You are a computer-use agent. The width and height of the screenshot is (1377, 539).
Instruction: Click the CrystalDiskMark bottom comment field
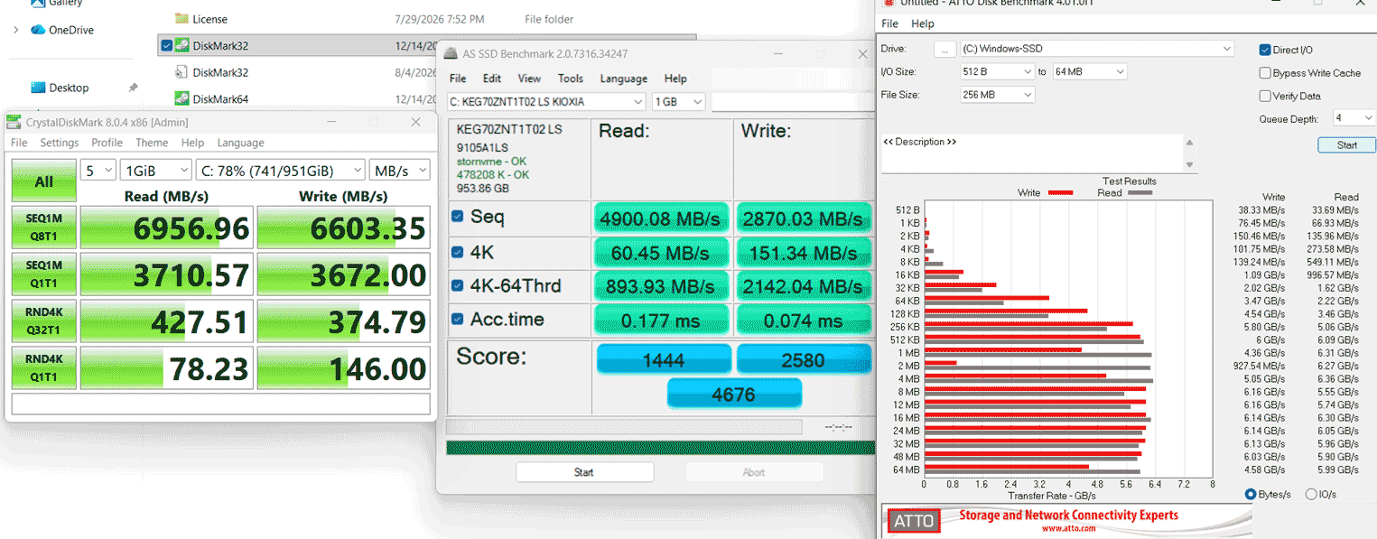coord(220,404)
